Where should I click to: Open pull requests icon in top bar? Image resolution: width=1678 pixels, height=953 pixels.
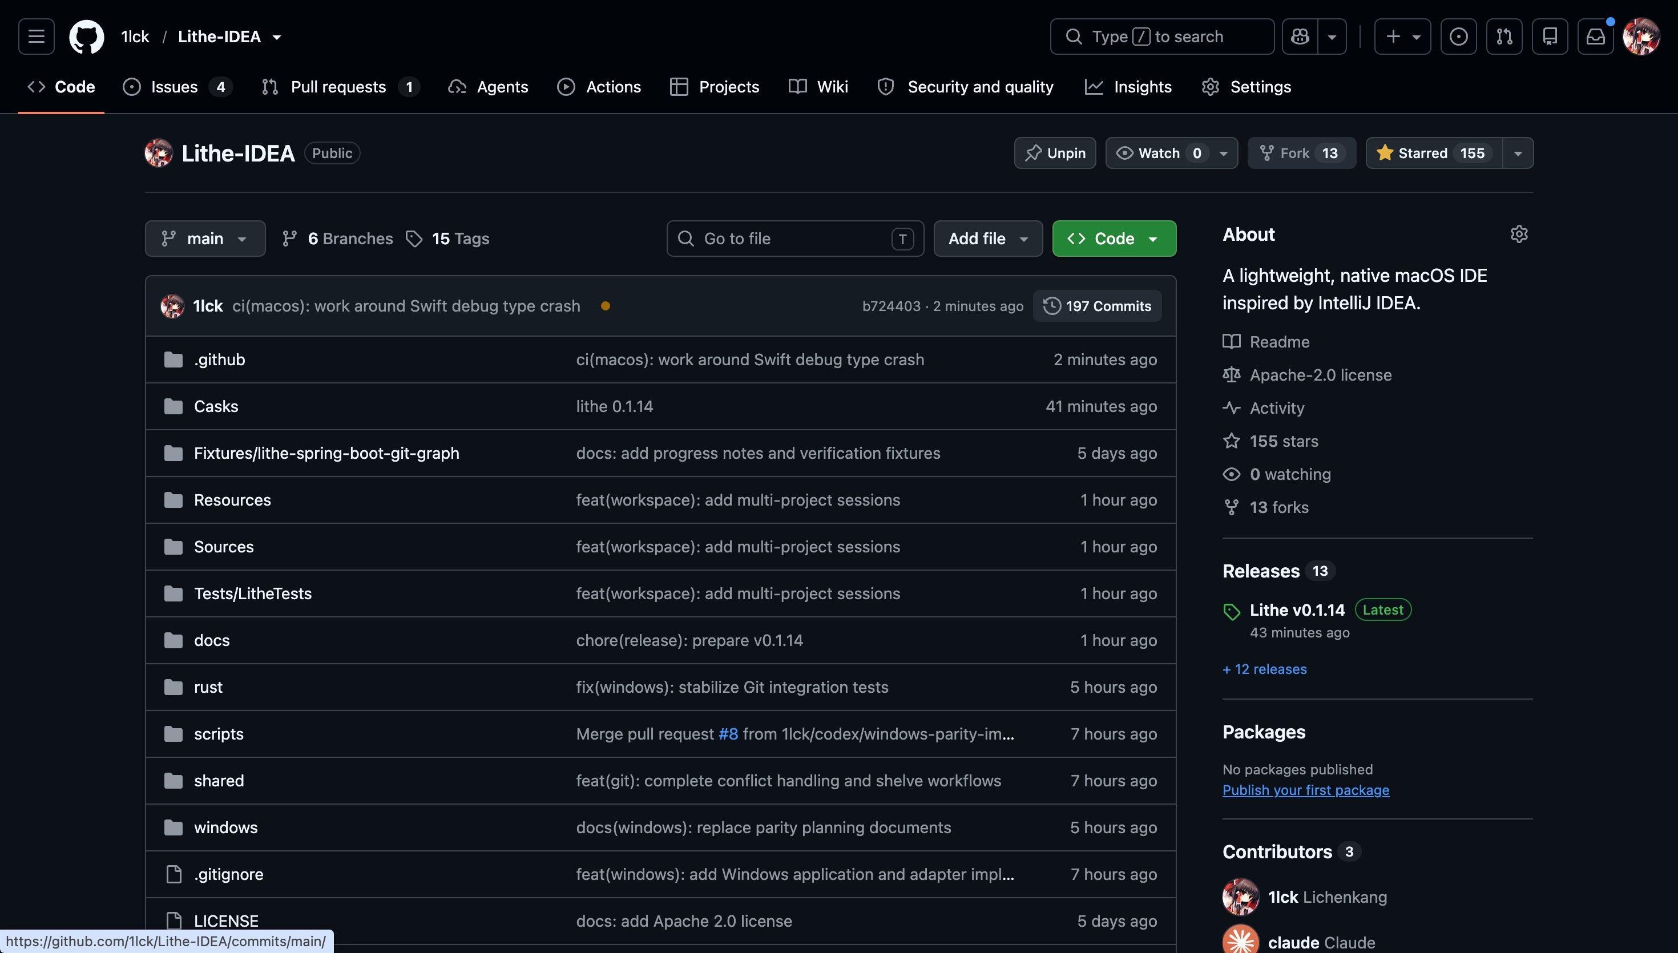coord(1504,37)
